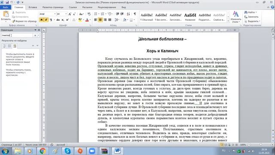Click the increase indent icon

(x=122, y=14)
